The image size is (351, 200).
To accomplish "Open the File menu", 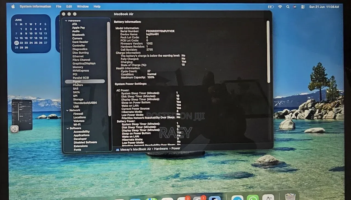I will pyautogui.click(x=59, y=6).
